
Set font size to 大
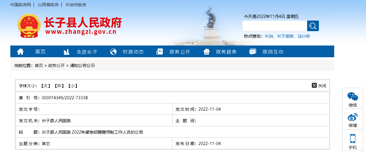[46, 86]
